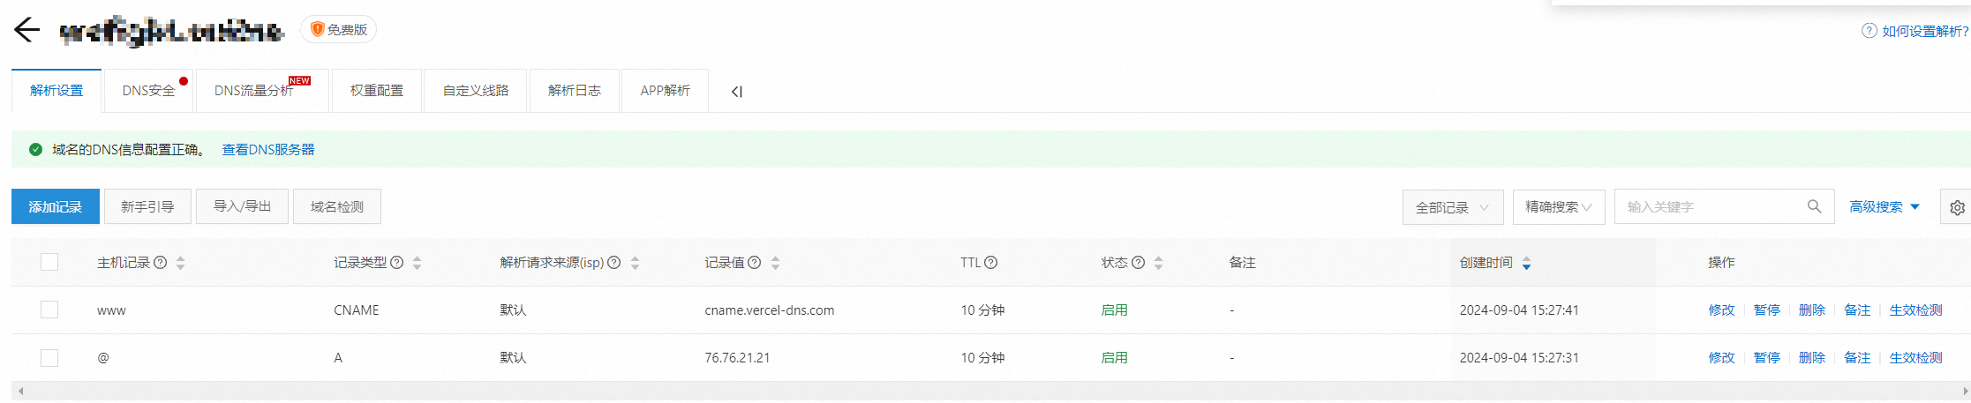The image size is (1971, 403).
Task: Select the www record checkbox
Action: click(x=49, y=310)
